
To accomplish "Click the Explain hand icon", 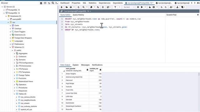I will click(150, 7).
